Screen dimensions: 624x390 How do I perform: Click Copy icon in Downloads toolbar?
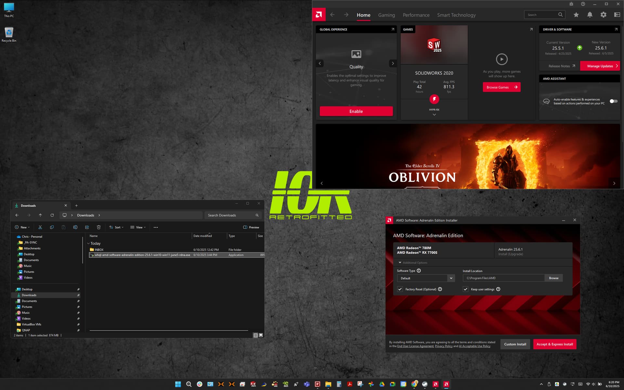[x=52, y=227]
